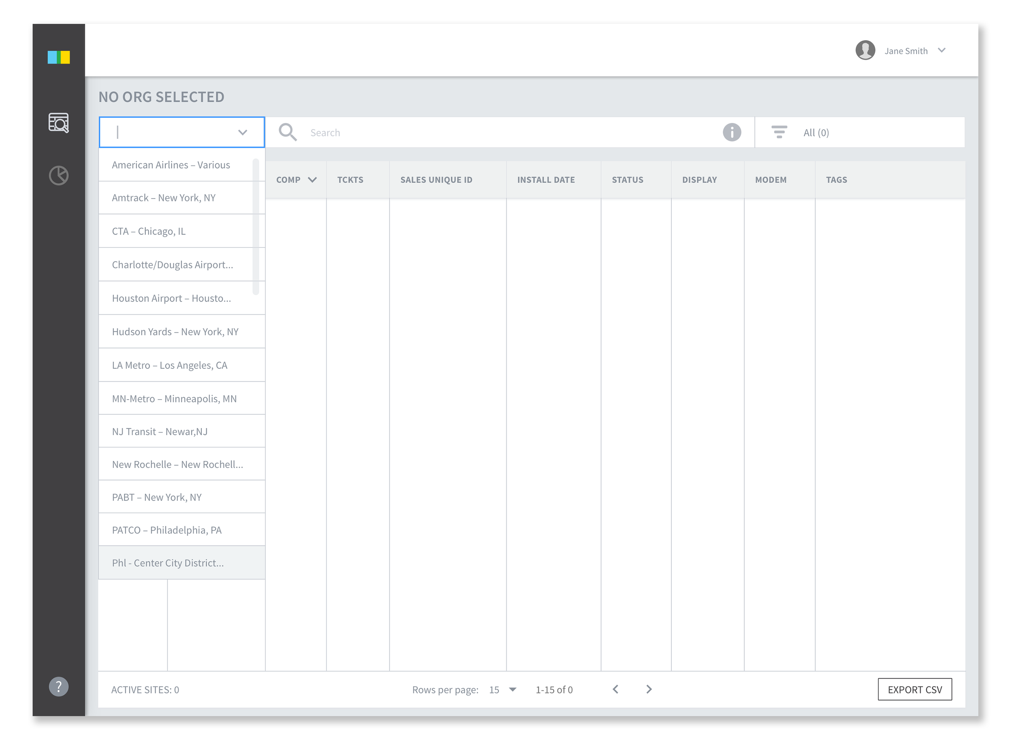
Task: Go to the next page arrow
Action: pos(649,689)
